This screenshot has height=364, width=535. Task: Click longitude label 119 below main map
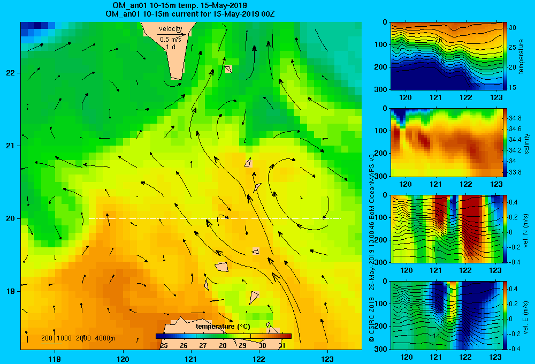pyautogui.click(x=55, y=359)
